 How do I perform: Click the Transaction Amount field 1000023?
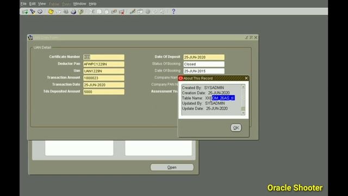tap(104, 78)
